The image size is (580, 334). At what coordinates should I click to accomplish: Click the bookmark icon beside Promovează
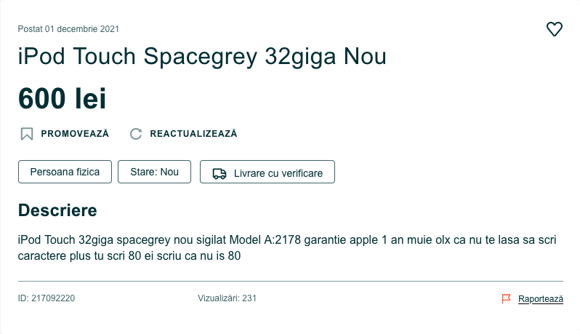tap(27, 134)
